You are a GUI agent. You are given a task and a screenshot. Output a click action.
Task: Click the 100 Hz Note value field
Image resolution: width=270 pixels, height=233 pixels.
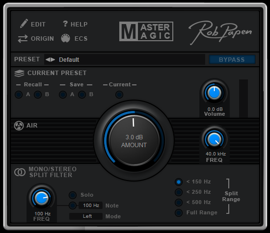point(91,206)
